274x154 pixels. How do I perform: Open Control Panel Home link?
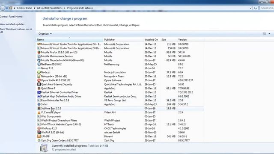(11, 17)
